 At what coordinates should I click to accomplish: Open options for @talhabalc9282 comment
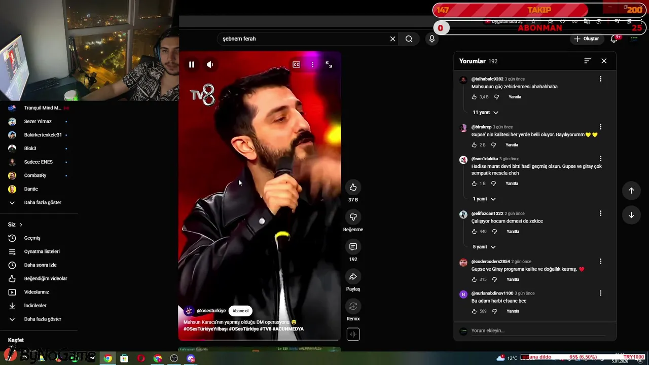click(600, 79)
